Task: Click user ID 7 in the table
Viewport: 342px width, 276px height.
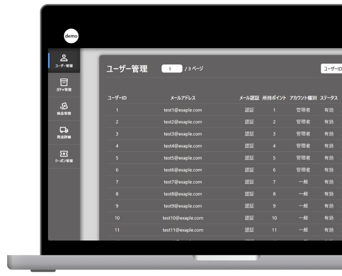Action: point(117,182)
